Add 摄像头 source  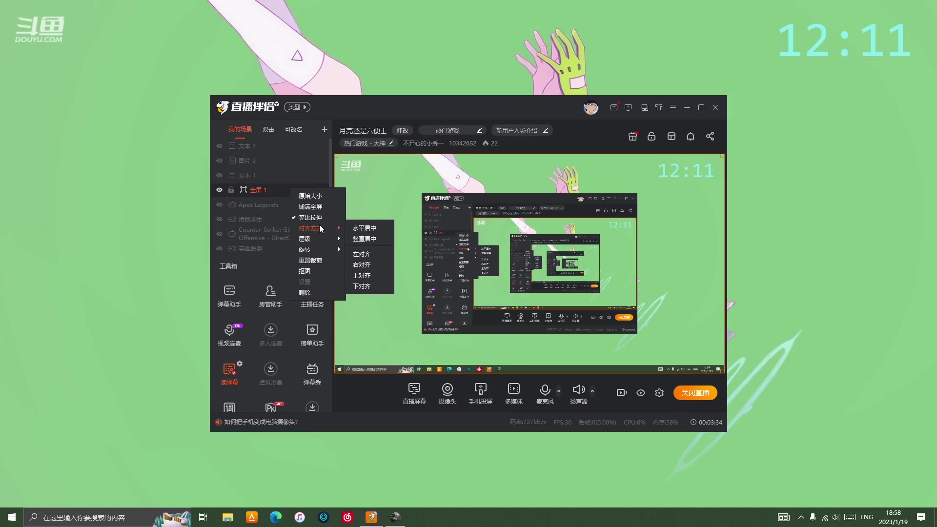[447, 393]
